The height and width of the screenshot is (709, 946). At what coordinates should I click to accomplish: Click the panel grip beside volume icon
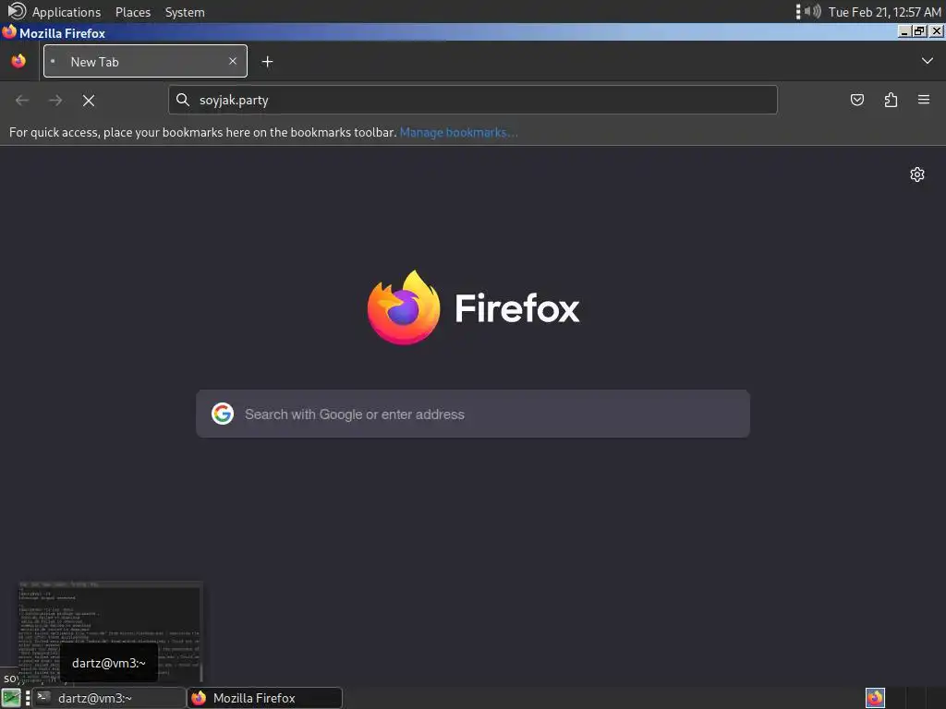798,11
